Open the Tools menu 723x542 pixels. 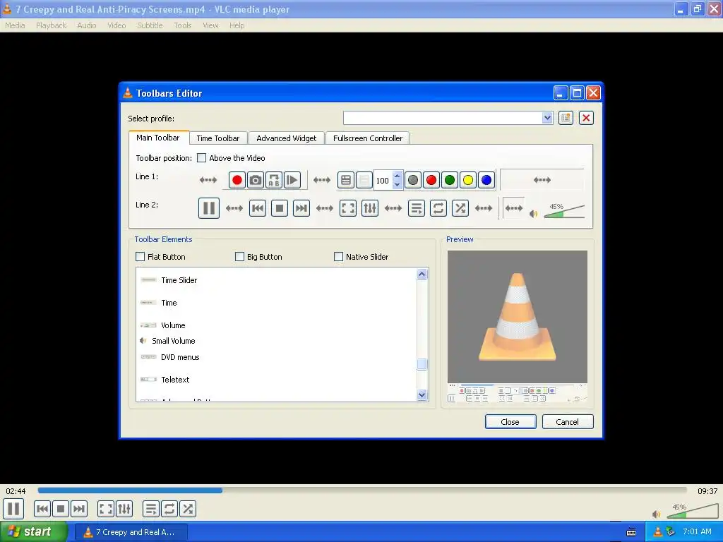pos(183,25)
